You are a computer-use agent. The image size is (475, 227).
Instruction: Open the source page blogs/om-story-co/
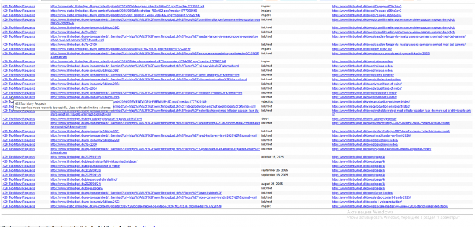point(362,49)
